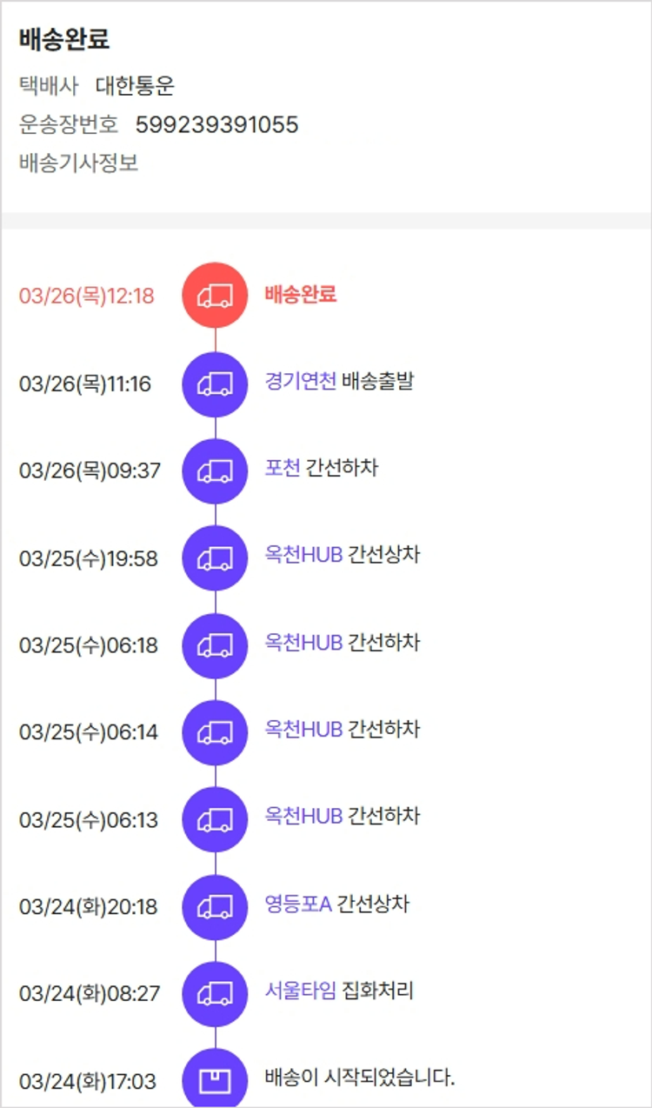Click the truck icon beside 영등포A 간선상차
The width and height of the screenshot is (652, 1108).
pos(215,907)
